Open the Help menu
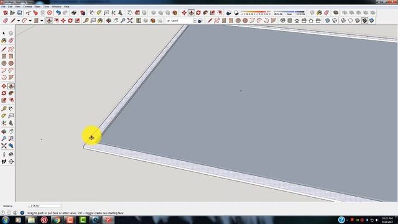Screen dimensions: 398x224 67,7
